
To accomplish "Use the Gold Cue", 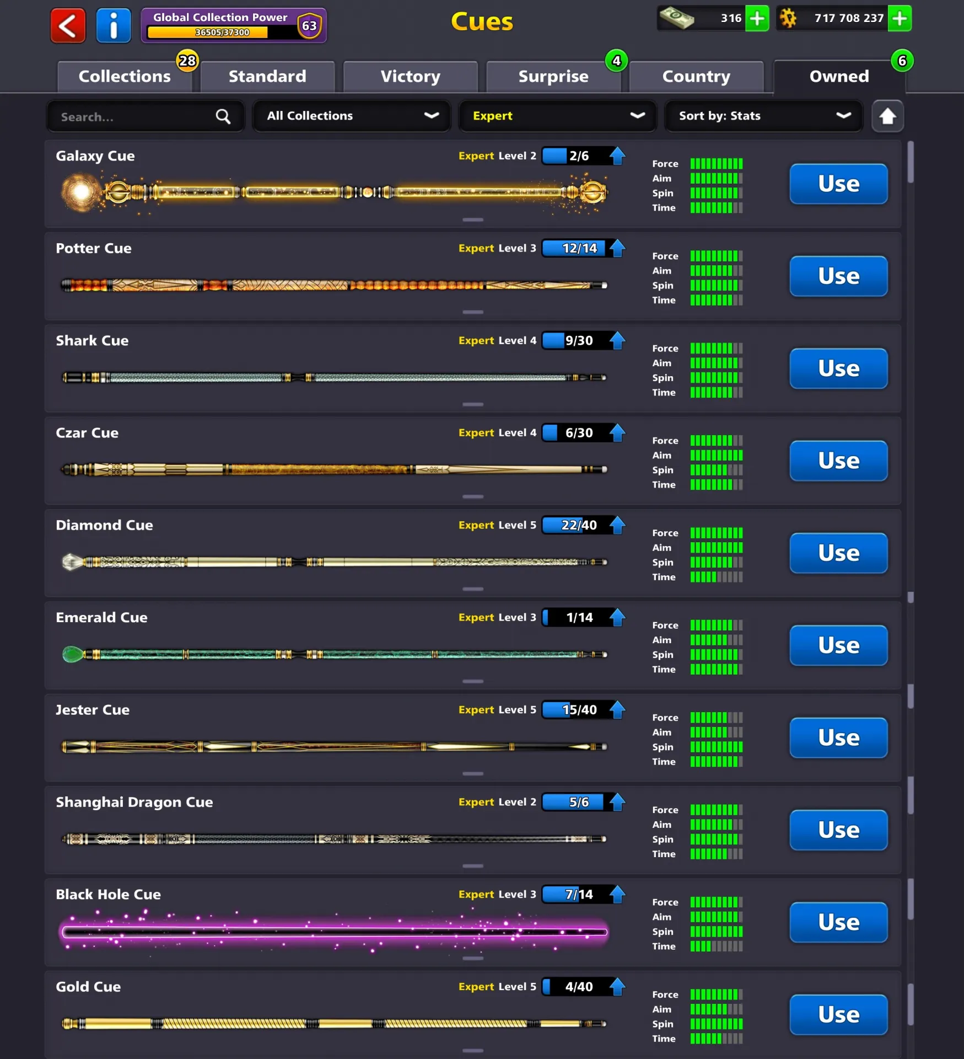I will pyautogui.click(x=838, y=1014).
